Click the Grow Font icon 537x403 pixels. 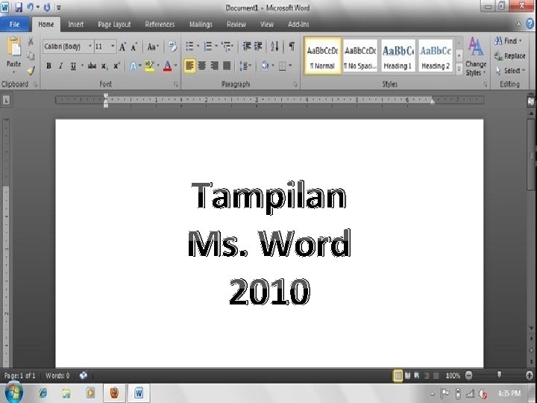(122, 46)
